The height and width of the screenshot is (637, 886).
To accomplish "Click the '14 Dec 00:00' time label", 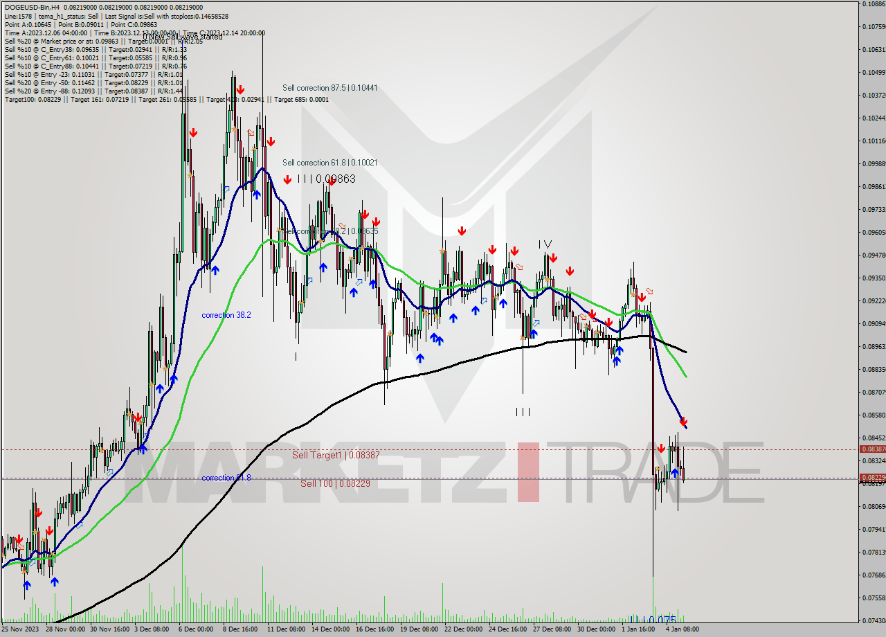I will coord(330,629).
